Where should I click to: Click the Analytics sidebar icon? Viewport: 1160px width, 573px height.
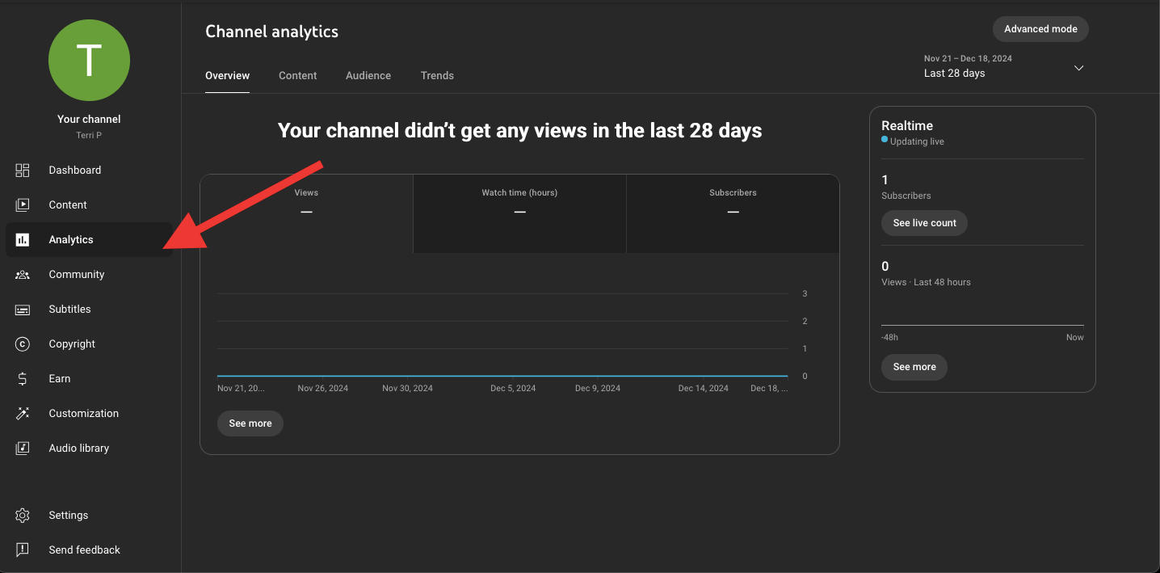[x=22, y=239]
